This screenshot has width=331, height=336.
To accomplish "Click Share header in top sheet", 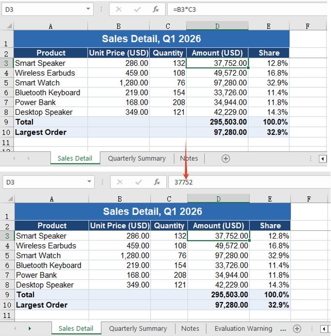I will 269,53.
